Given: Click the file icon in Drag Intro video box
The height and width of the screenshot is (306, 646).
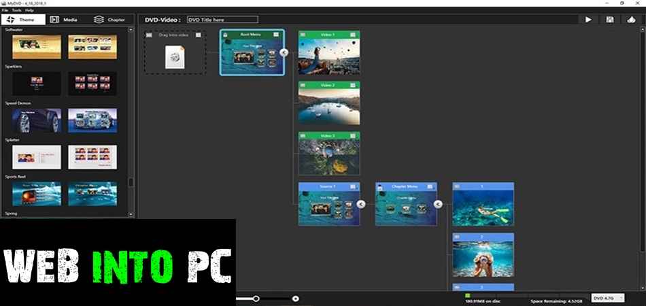Looking at the screenshot, I should pos(175,58).
